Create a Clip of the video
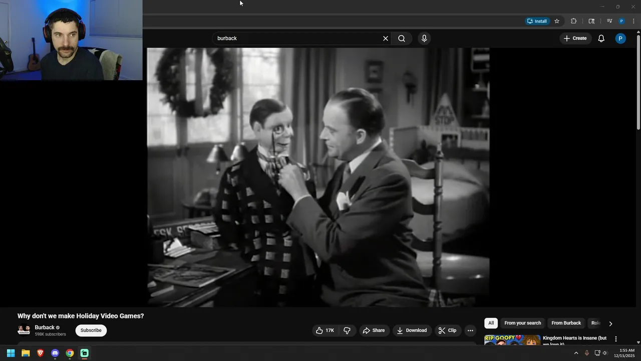The height and width of the screenshot is (361, 641). [x=447, y=330]
